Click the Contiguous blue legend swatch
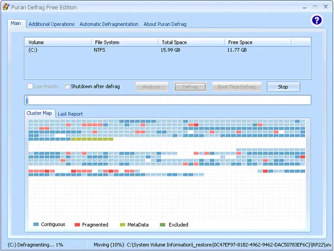This screenshot has width=334, height=251. [36, 224]
